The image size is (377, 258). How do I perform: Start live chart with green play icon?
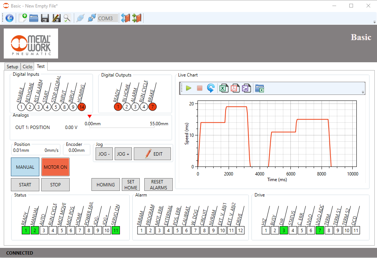[x=188, y=88]
